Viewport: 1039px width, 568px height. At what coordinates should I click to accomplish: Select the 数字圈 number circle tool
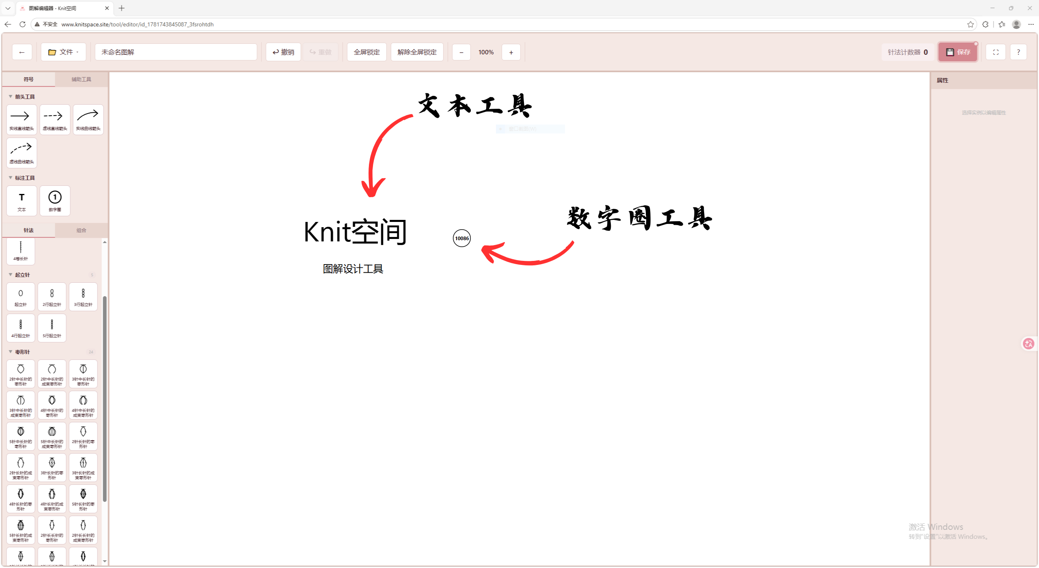55,200
